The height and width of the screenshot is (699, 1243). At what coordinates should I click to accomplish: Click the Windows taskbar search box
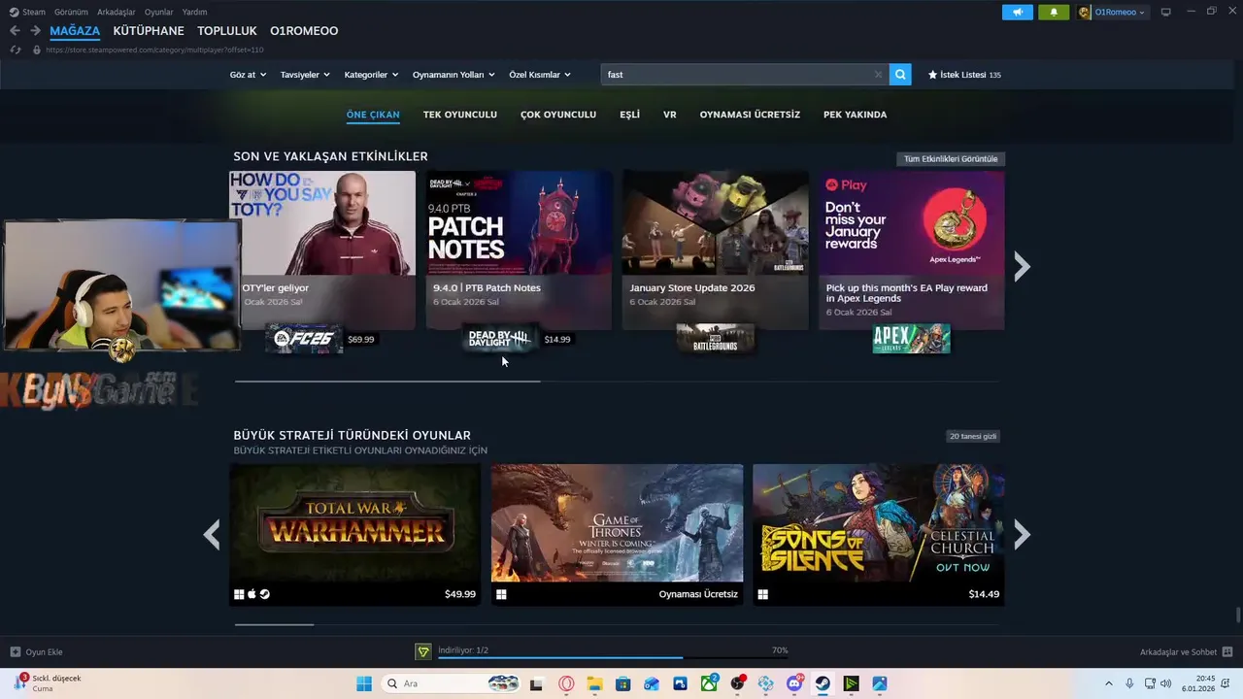click(449, 683)
